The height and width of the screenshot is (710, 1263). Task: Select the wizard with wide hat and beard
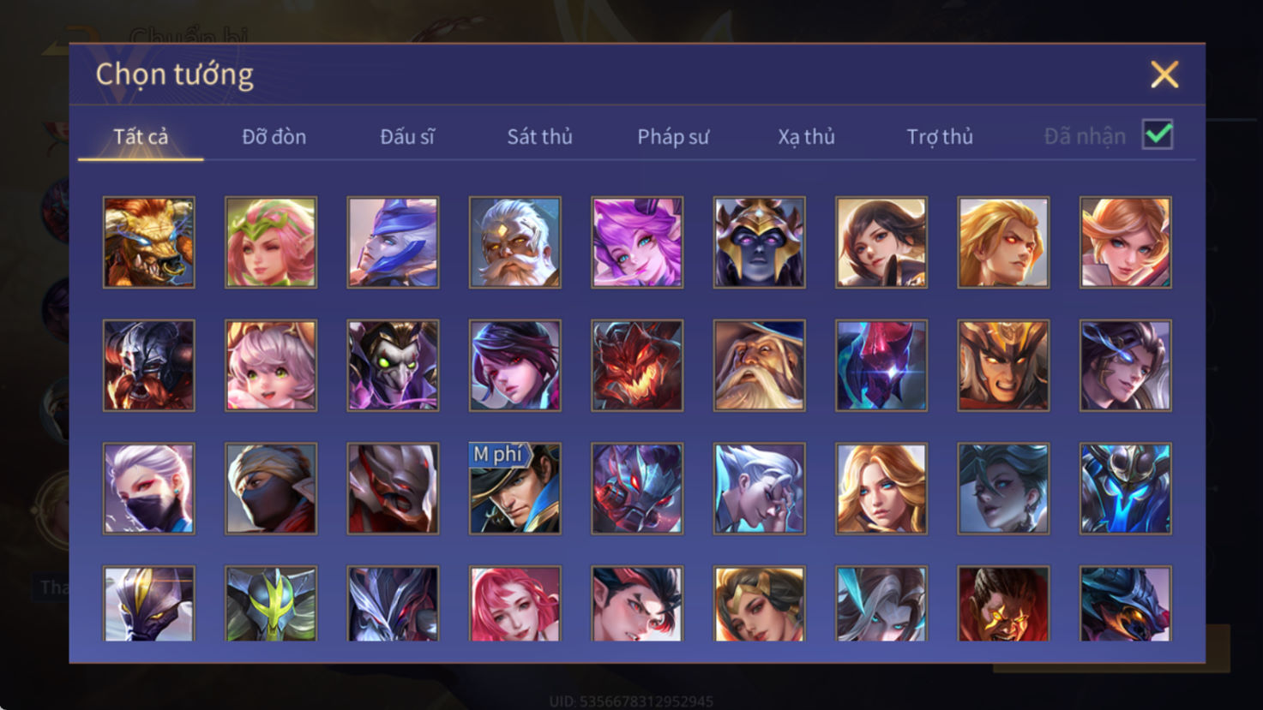(760, 366)
